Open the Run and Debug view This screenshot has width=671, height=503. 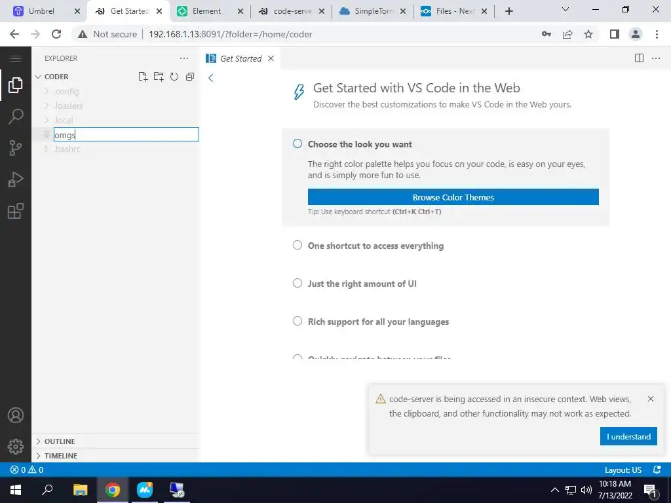[16, 179]
